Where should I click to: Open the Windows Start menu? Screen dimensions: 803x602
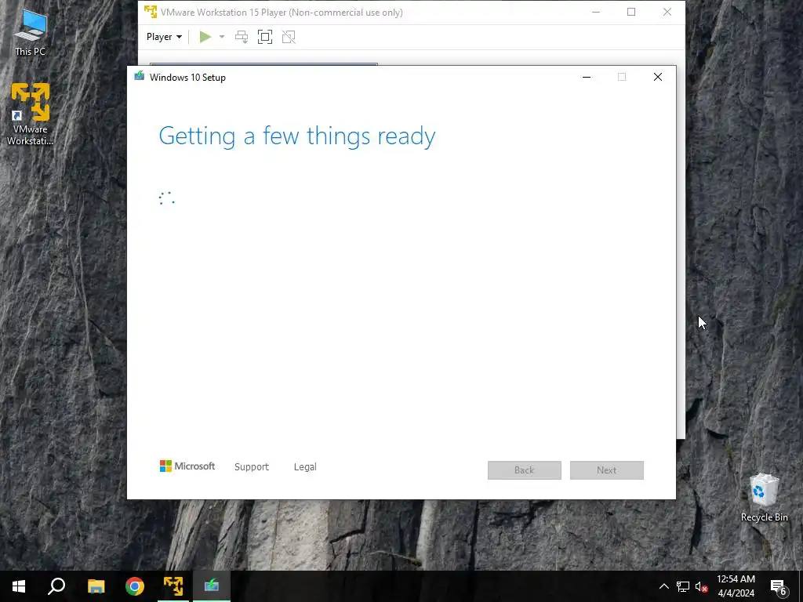click(19, 586)
